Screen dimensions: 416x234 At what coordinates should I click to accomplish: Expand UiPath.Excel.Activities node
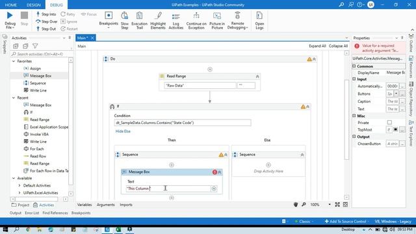19,193
